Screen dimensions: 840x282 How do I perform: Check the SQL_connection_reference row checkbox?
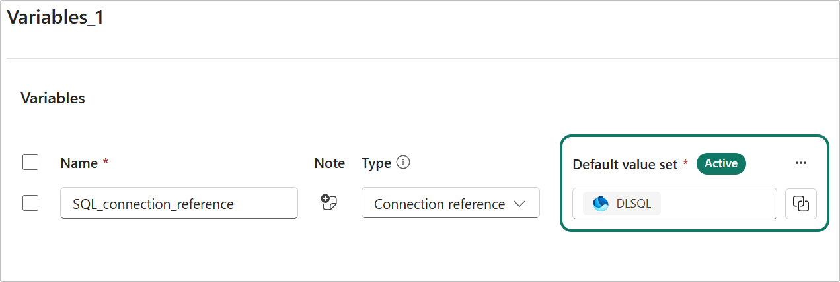[x=30, y=203]
